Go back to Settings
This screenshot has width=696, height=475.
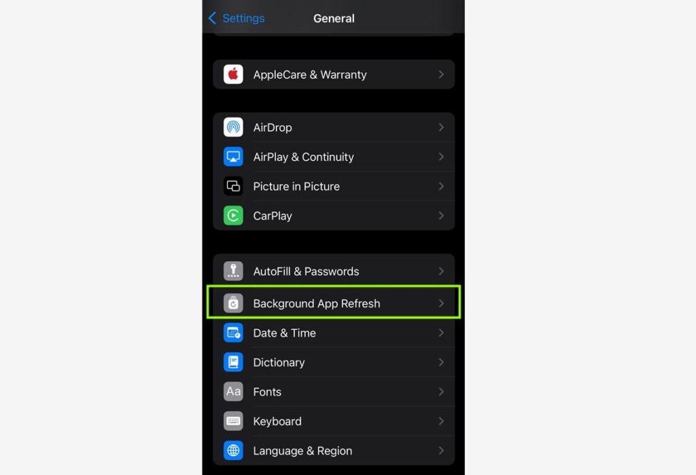(x=237, y=18)
